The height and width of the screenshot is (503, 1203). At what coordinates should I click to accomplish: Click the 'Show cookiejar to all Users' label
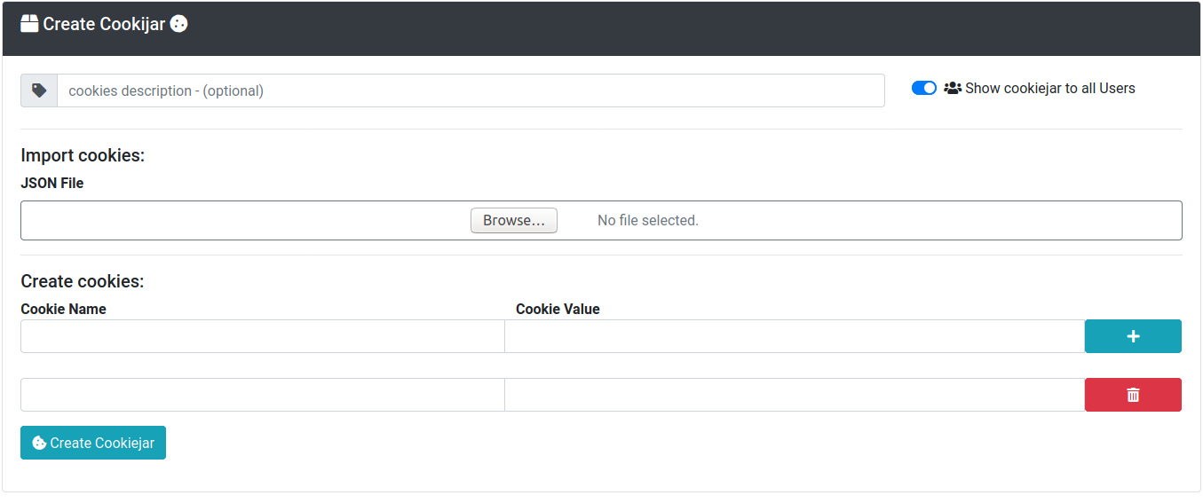tap(1049, 88)
